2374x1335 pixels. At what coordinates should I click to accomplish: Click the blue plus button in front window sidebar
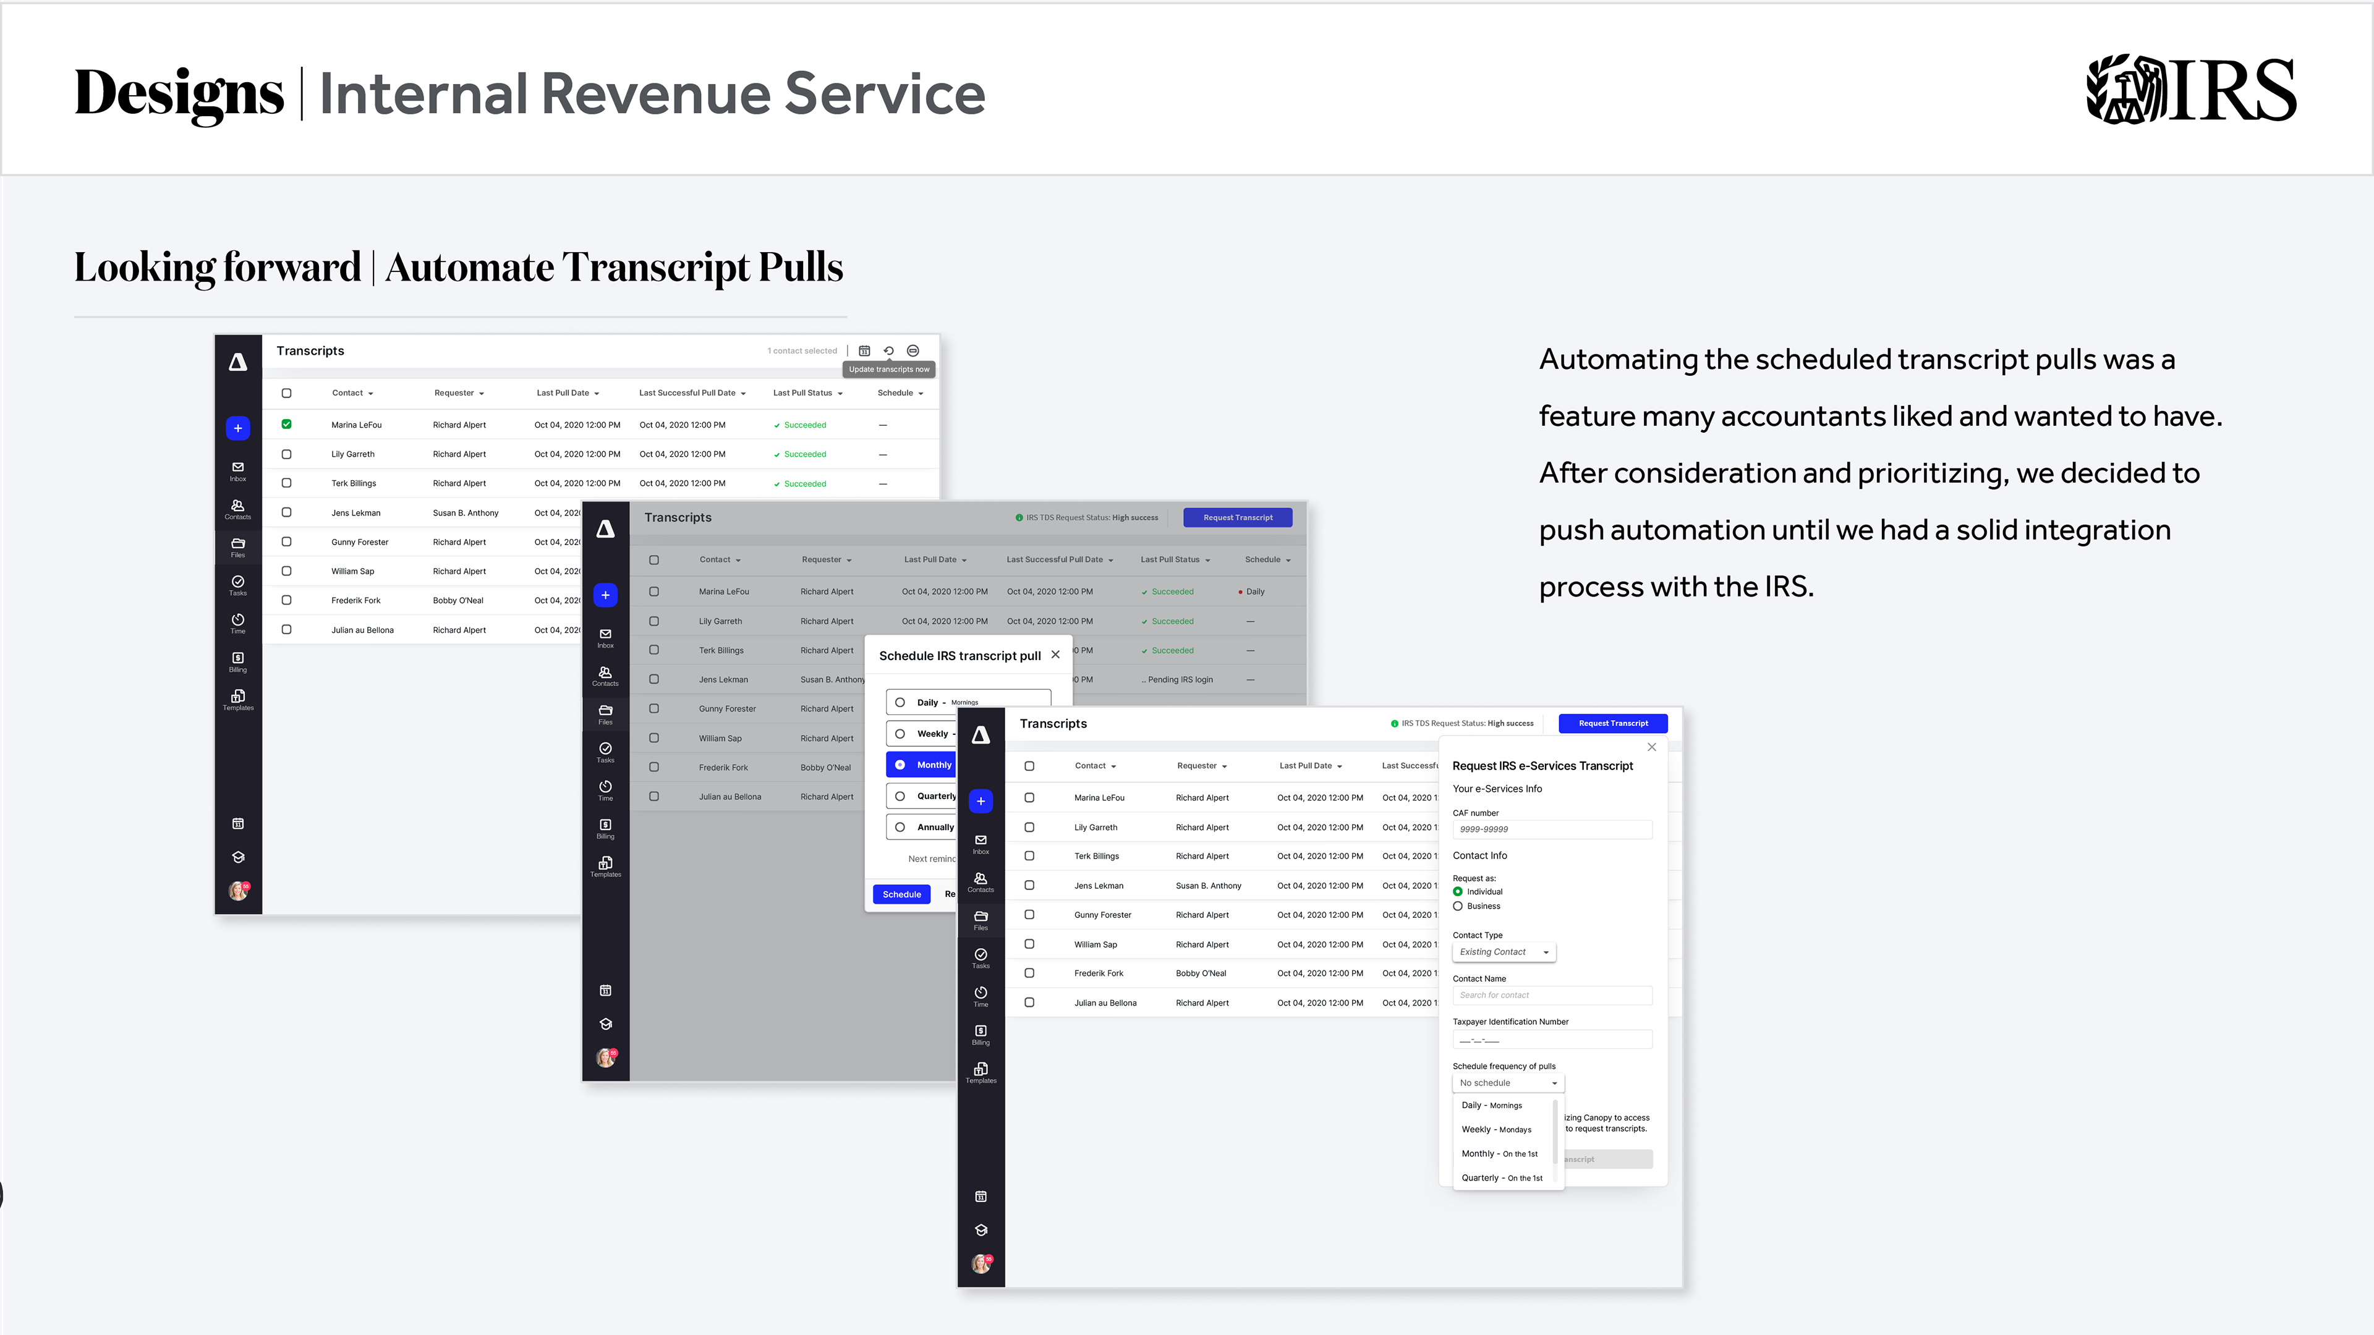pos(981,802)
